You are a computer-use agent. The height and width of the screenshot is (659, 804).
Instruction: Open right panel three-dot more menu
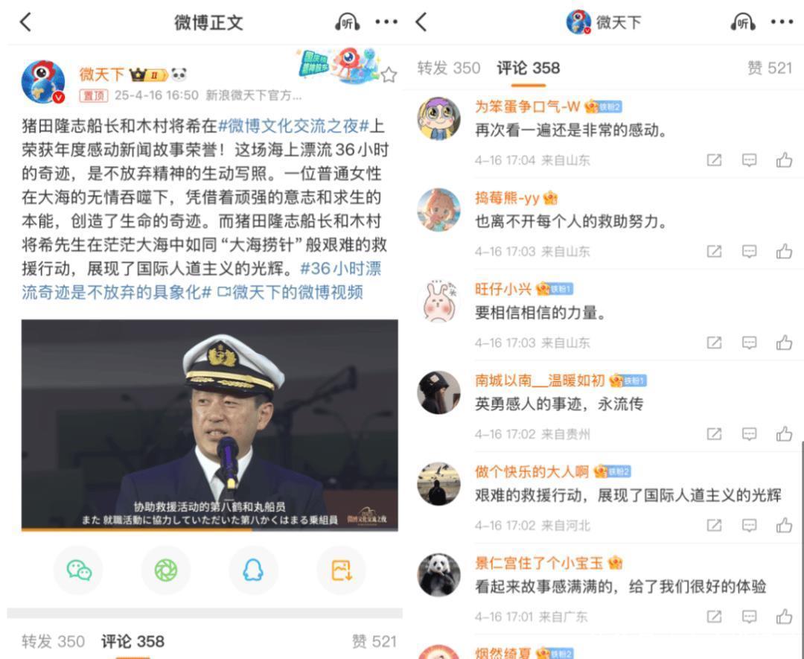[x=782, y=22]
